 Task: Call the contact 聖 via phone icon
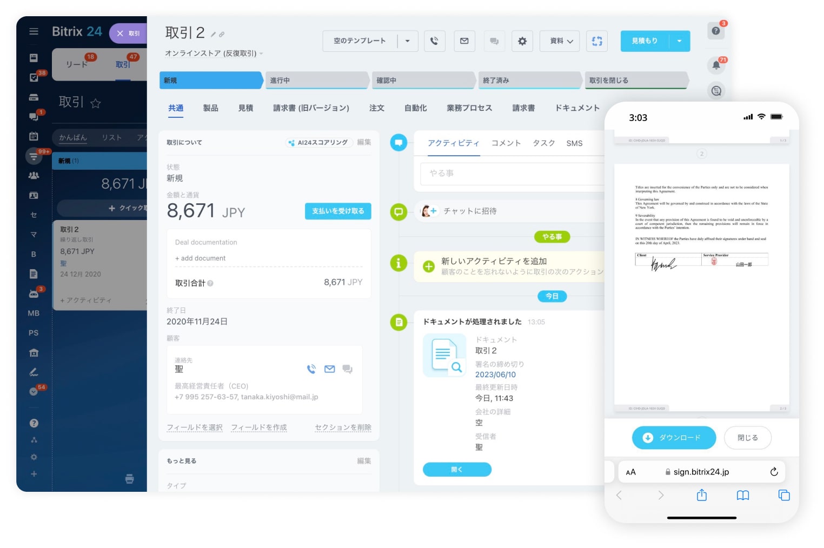point(311,369)
